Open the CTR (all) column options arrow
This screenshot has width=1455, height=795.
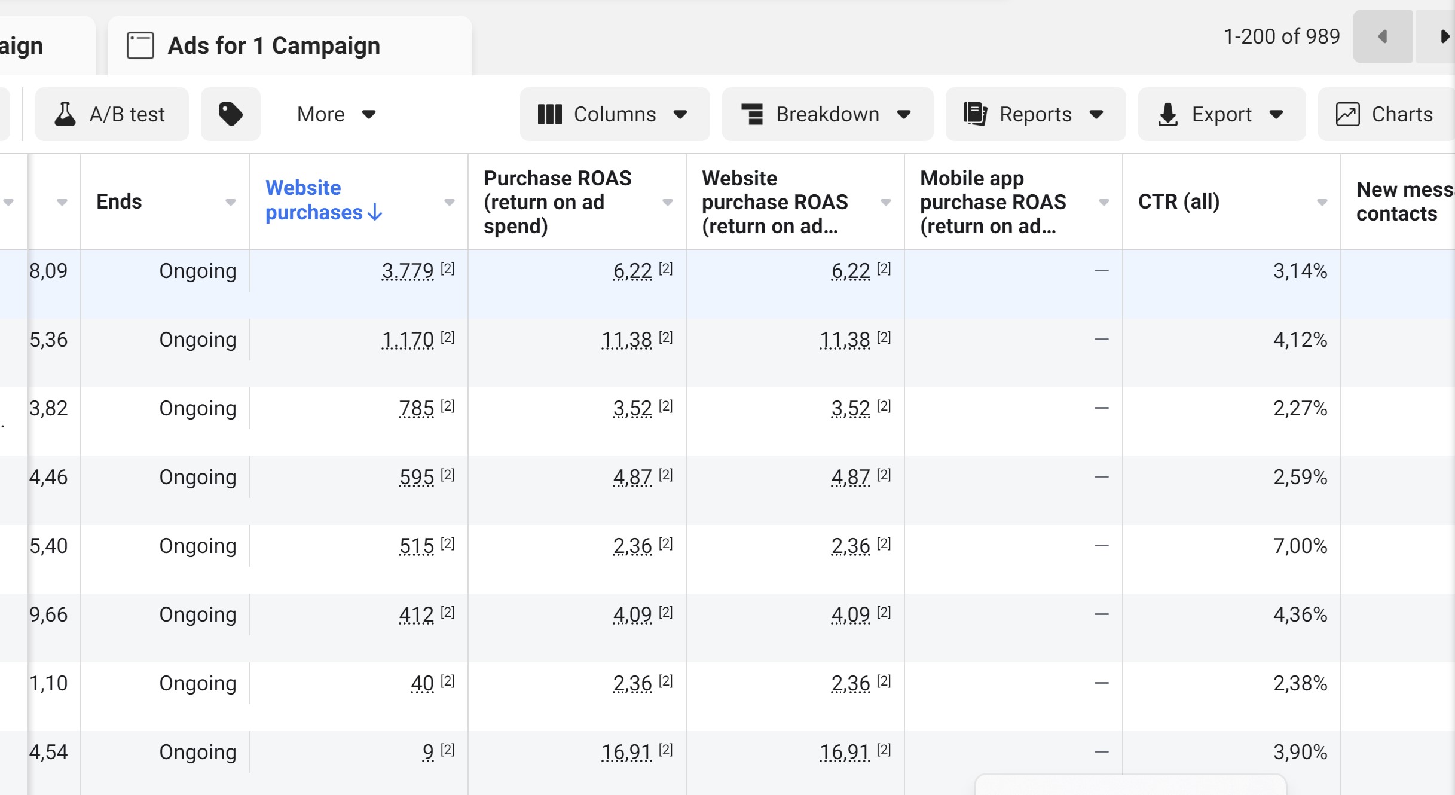click(x=1322, y=202)
